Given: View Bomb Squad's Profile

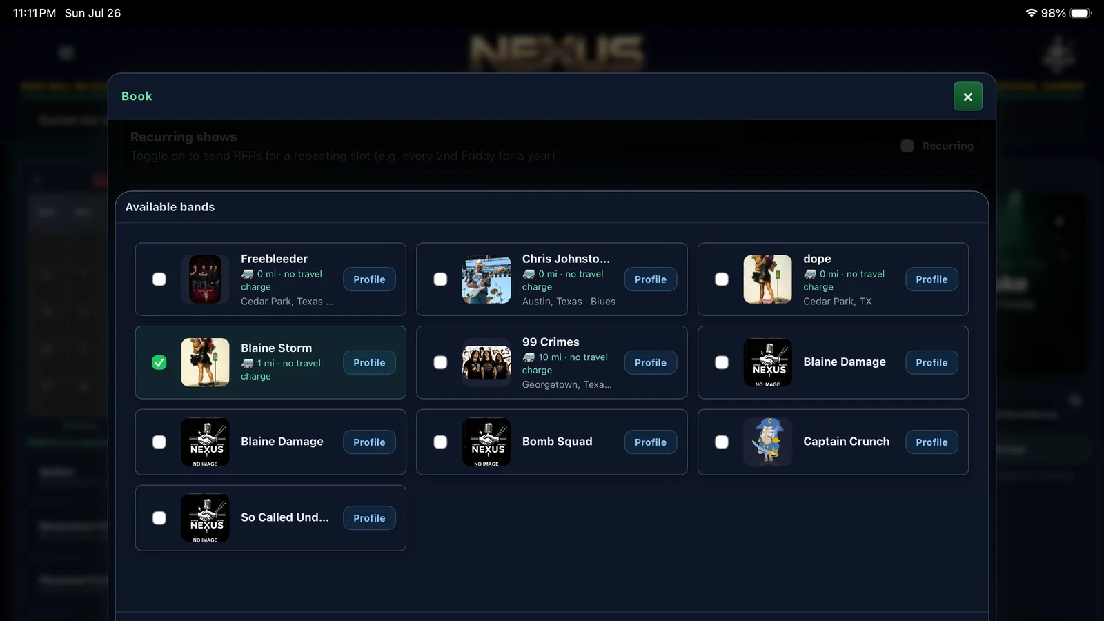Looking at the screenshot, I should [x=651, y=442].
